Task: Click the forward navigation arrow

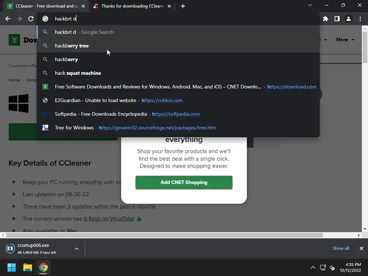Action: click(19, 19)
